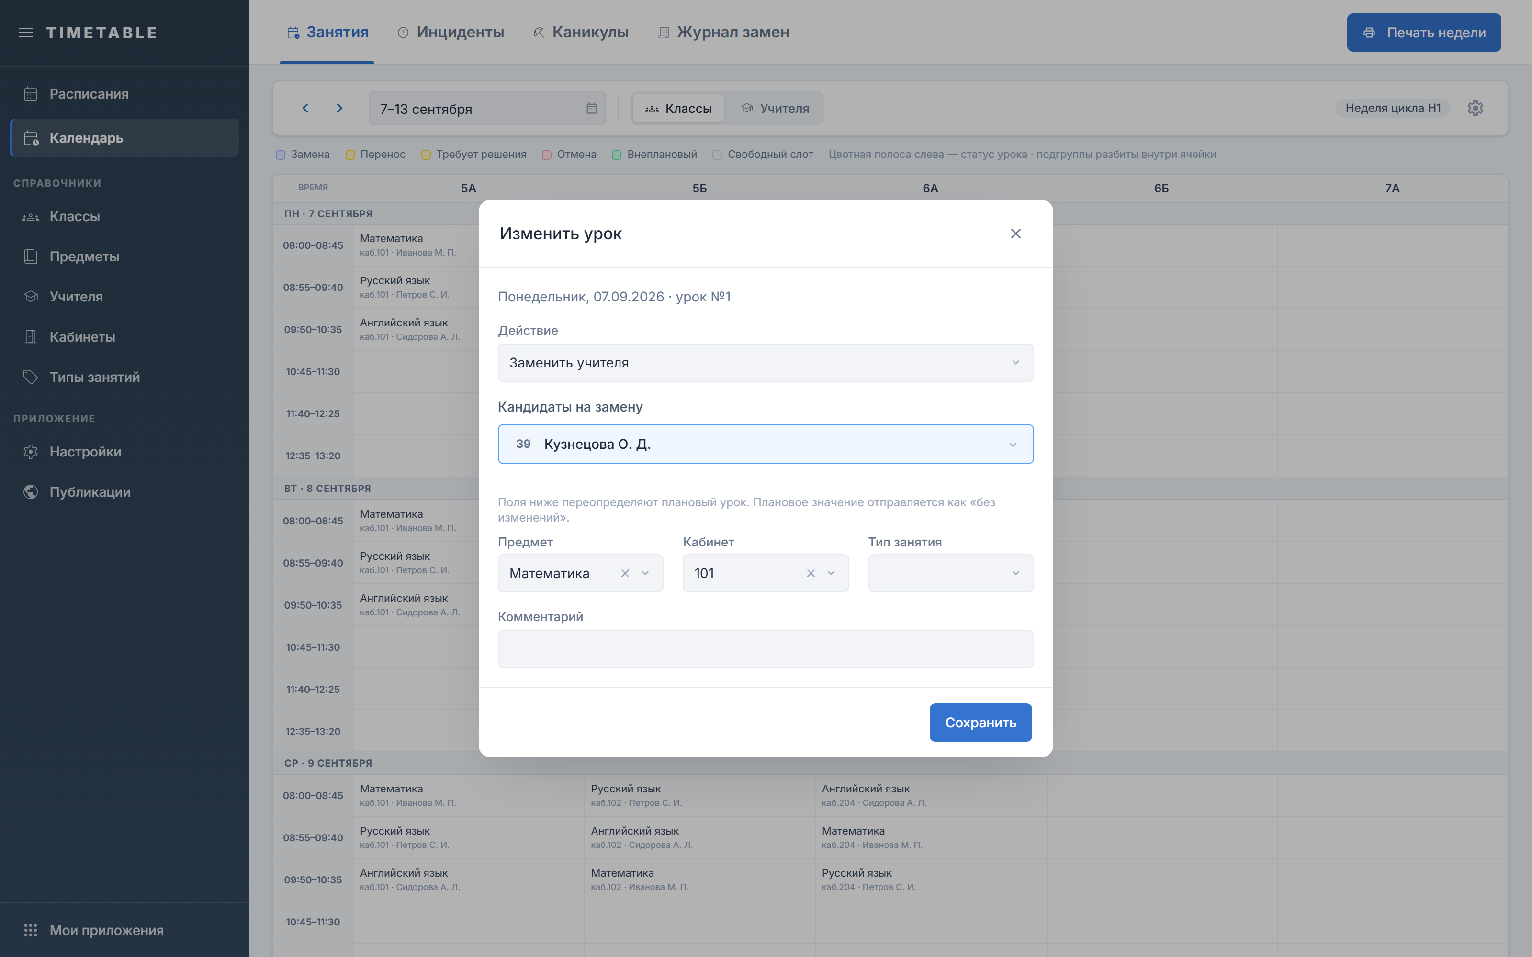The image size is (1532, 957).
Task: Click the TIMETABLE logo text
Action: (x=101, y=33)
